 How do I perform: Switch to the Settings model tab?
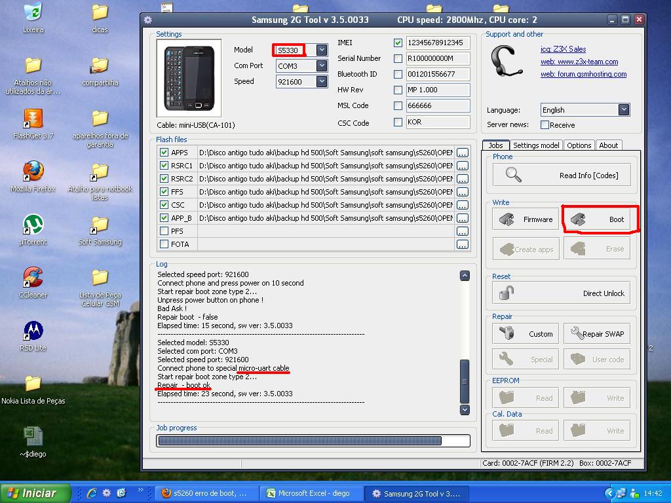point(536,145)
